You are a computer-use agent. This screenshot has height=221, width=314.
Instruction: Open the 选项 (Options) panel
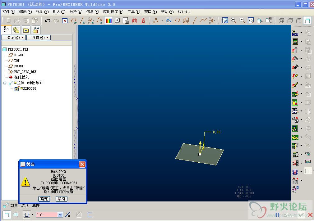pyautogui.click(x=25, y=205)
